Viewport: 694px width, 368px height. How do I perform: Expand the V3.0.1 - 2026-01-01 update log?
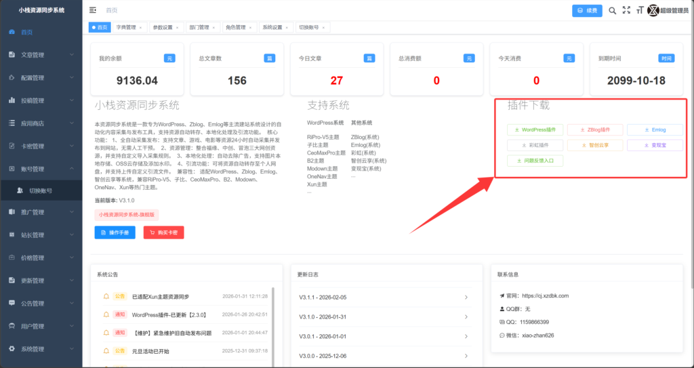(384, 337)
